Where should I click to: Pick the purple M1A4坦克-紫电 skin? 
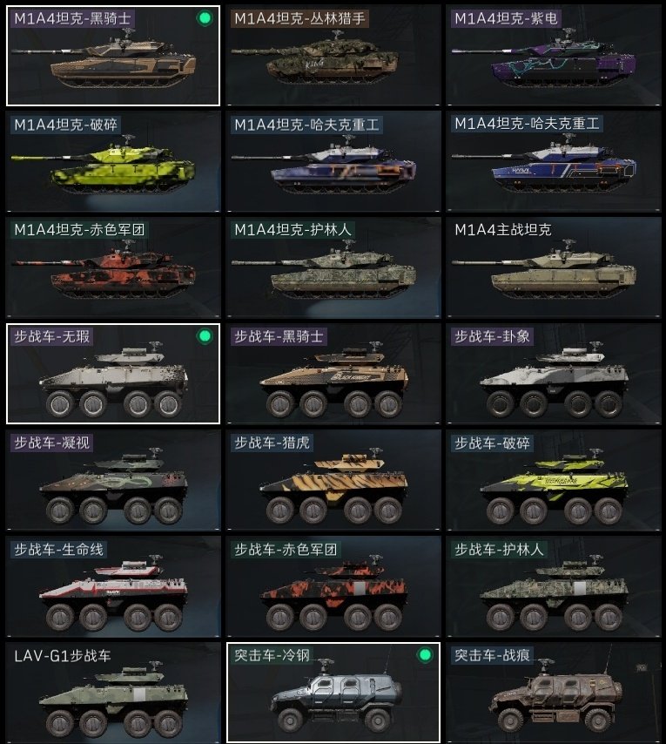tap(554, 56)
